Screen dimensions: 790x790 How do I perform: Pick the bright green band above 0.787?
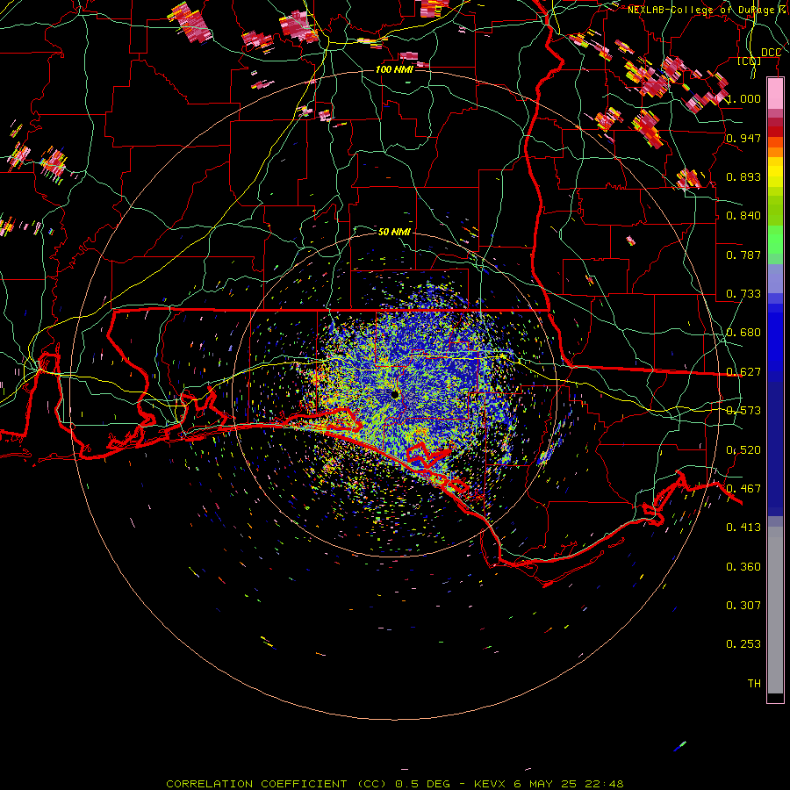pos(775,240)
